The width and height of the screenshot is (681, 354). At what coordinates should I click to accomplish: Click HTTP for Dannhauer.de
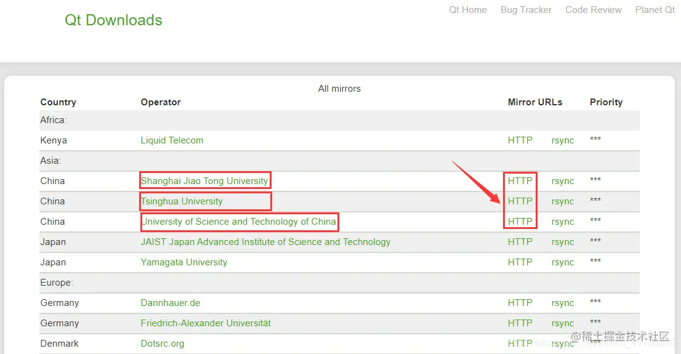[x=520, y=303]
